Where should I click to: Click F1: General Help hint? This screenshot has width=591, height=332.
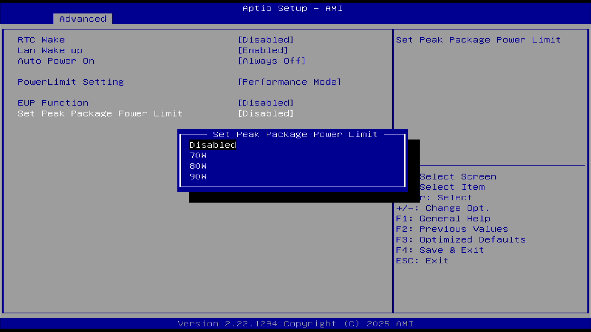coord(443,219)
